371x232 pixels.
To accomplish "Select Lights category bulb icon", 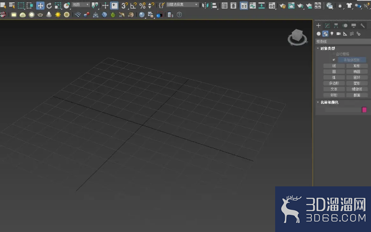I will point(332,34).
